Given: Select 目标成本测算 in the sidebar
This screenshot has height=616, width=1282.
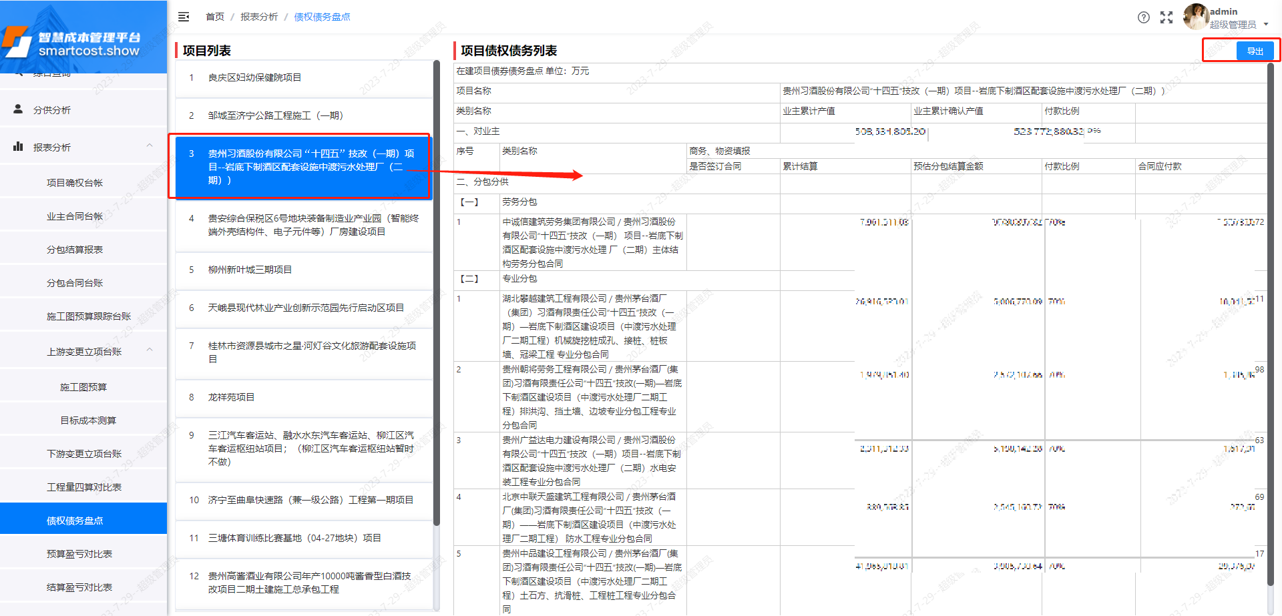Looking at the screenshot, I should 81,420.
